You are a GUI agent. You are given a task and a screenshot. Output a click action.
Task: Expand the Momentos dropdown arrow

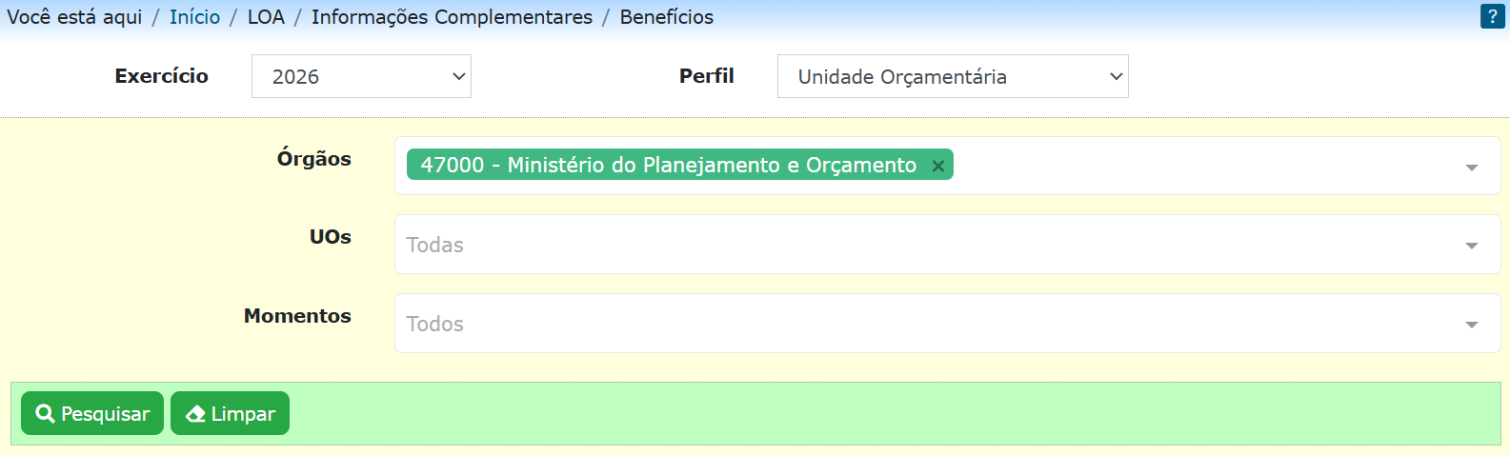[x=1471, y=325]
